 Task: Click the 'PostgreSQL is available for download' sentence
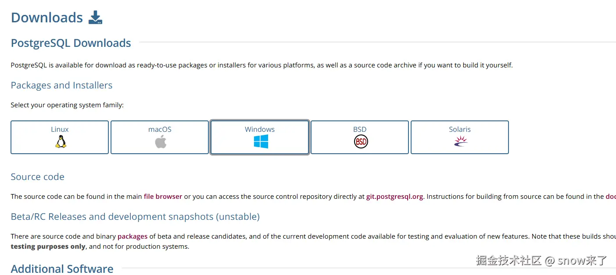262,65
